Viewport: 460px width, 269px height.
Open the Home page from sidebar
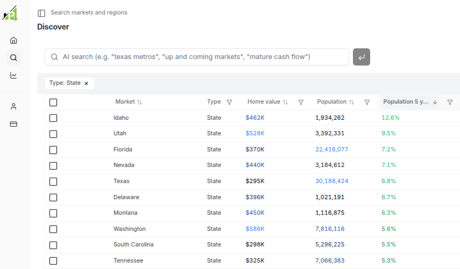(13, 40)
